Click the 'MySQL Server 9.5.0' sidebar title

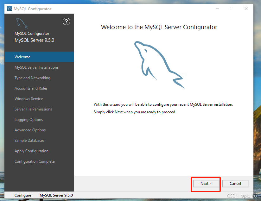pos(35,40)
